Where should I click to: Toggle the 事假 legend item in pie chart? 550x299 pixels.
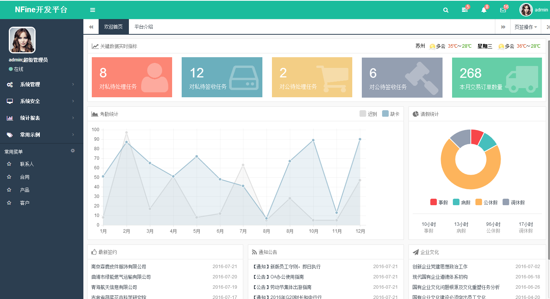(439, 203)
